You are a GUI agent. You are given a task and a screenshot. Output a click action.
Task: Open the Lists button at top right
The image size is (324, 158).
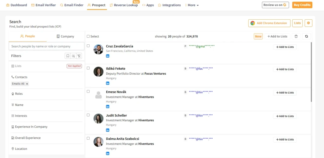297,23
